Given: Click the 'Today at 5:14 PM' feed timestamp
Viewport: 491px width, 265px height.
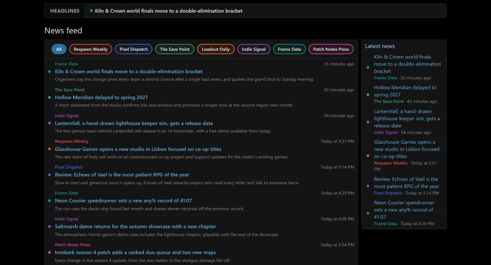Looking at the screenshot, I should tap(337, 167).
